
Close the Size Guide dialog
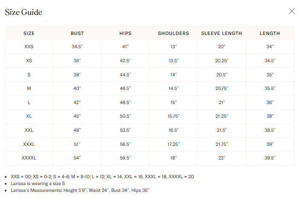pyautogui.click(x=292, y=12)
